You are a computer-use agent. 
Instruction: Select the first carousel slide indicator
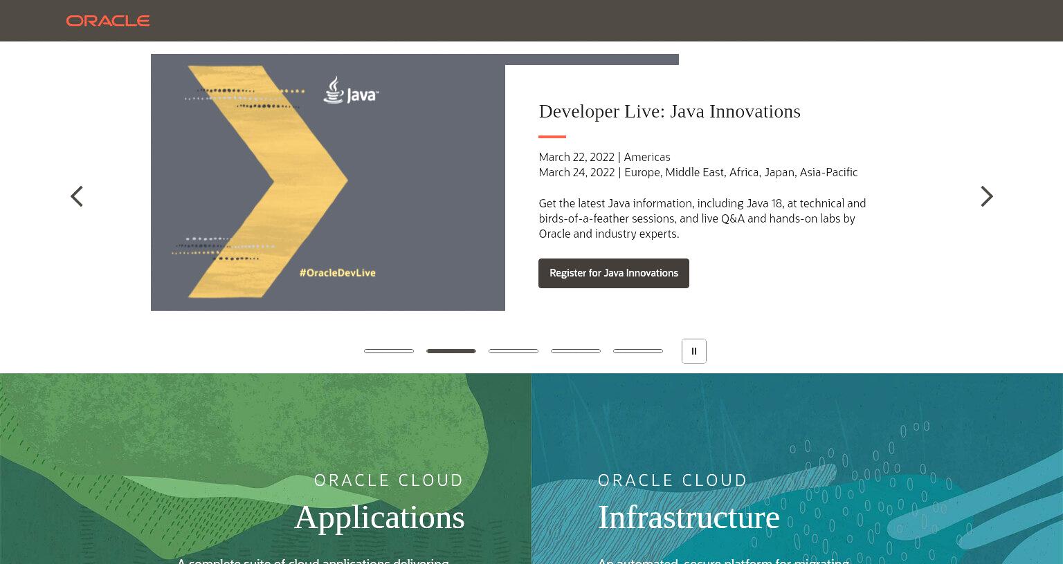coord(389,351)
